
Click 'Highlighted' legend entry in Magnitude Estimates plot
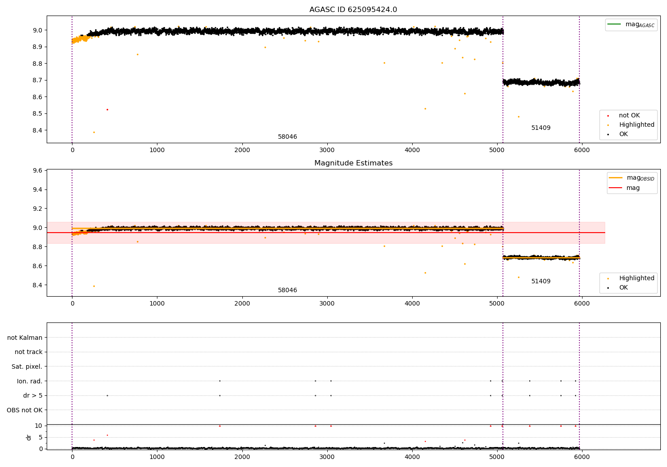pos(637,278)
